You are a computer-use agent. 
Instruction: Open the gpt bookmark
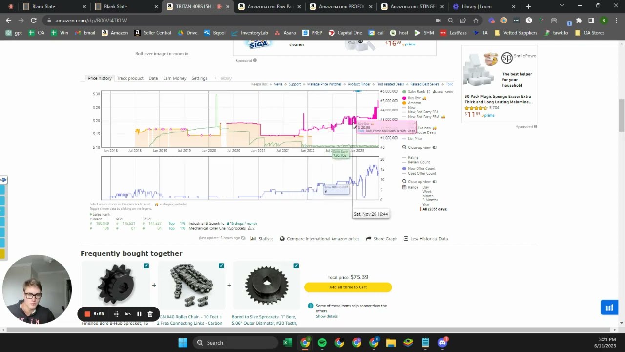[14, 33]
